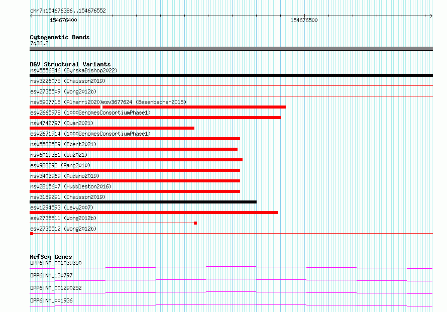Open nsv6019381 (Wu2021) variant label
The image size is (447, 312).
pyautogui.click(x=59, y=155)
